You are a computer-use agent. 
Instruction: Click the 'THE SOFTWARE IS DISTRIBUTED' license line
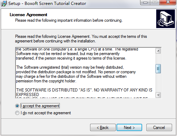84,90
